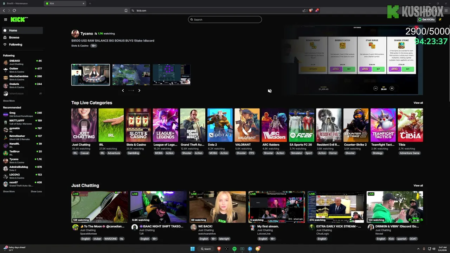Open AdmiralBulldog channel in Recommended list
The height and width of the screenshot is (253, 450).
(x=22, y=169)
